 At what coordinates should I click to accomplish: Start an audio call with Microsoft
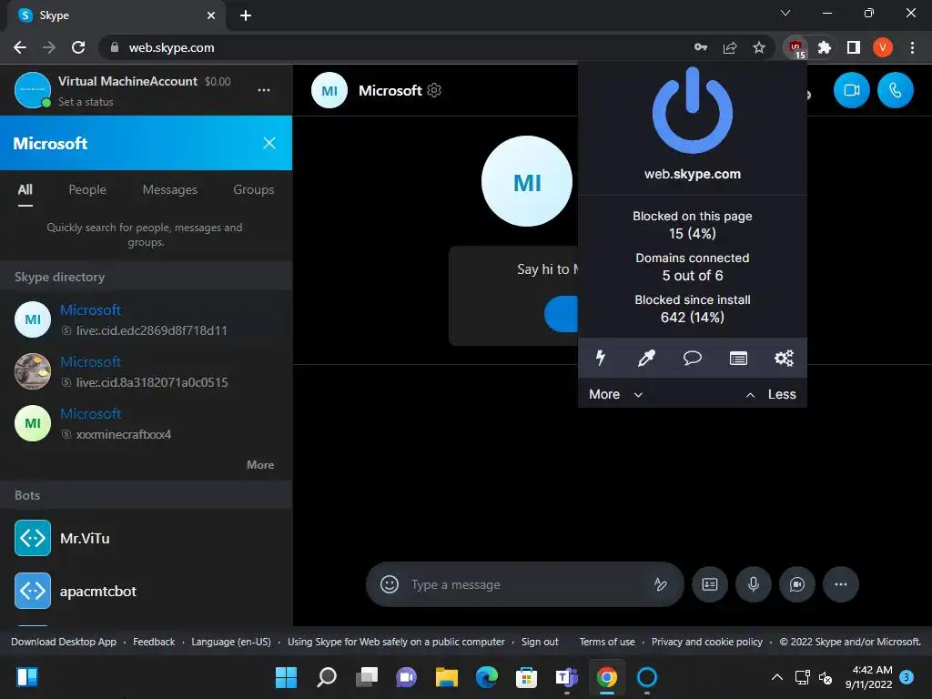coord(896,90)
